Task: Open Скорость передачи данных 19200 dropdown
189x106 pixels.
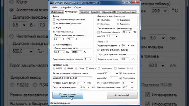Action: pos(84,87)
